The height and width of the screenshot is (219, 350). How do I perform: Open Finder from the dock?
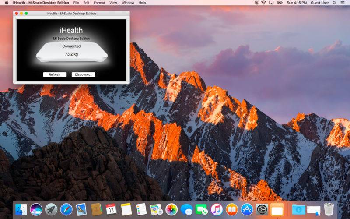[x=21, y=209]
